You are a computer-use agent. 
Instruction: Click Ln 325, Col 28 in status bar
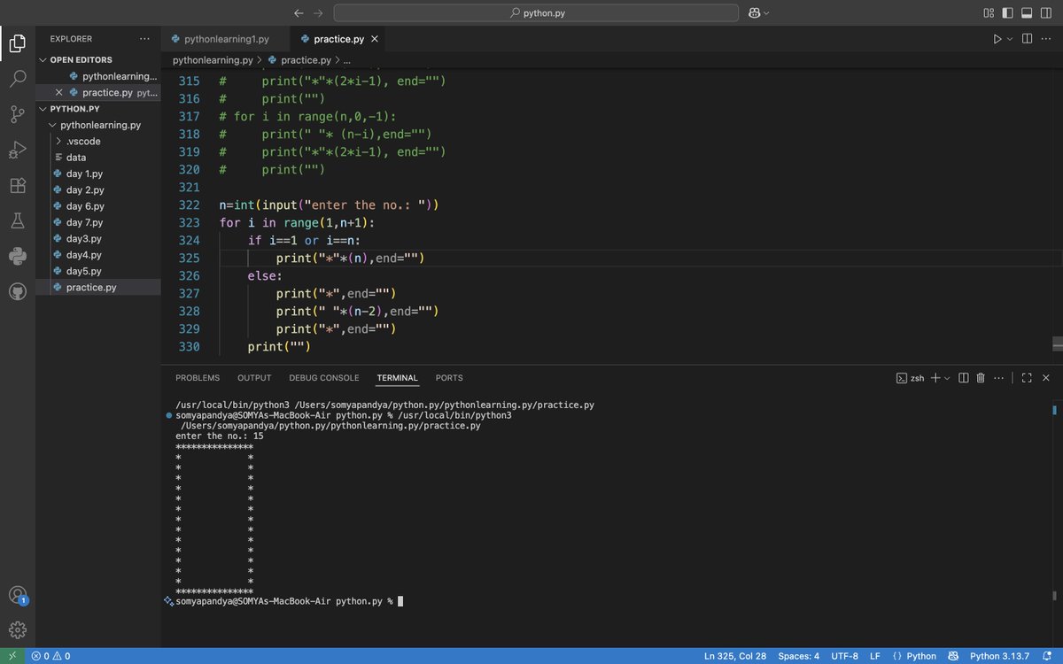(x=735, y=656)
